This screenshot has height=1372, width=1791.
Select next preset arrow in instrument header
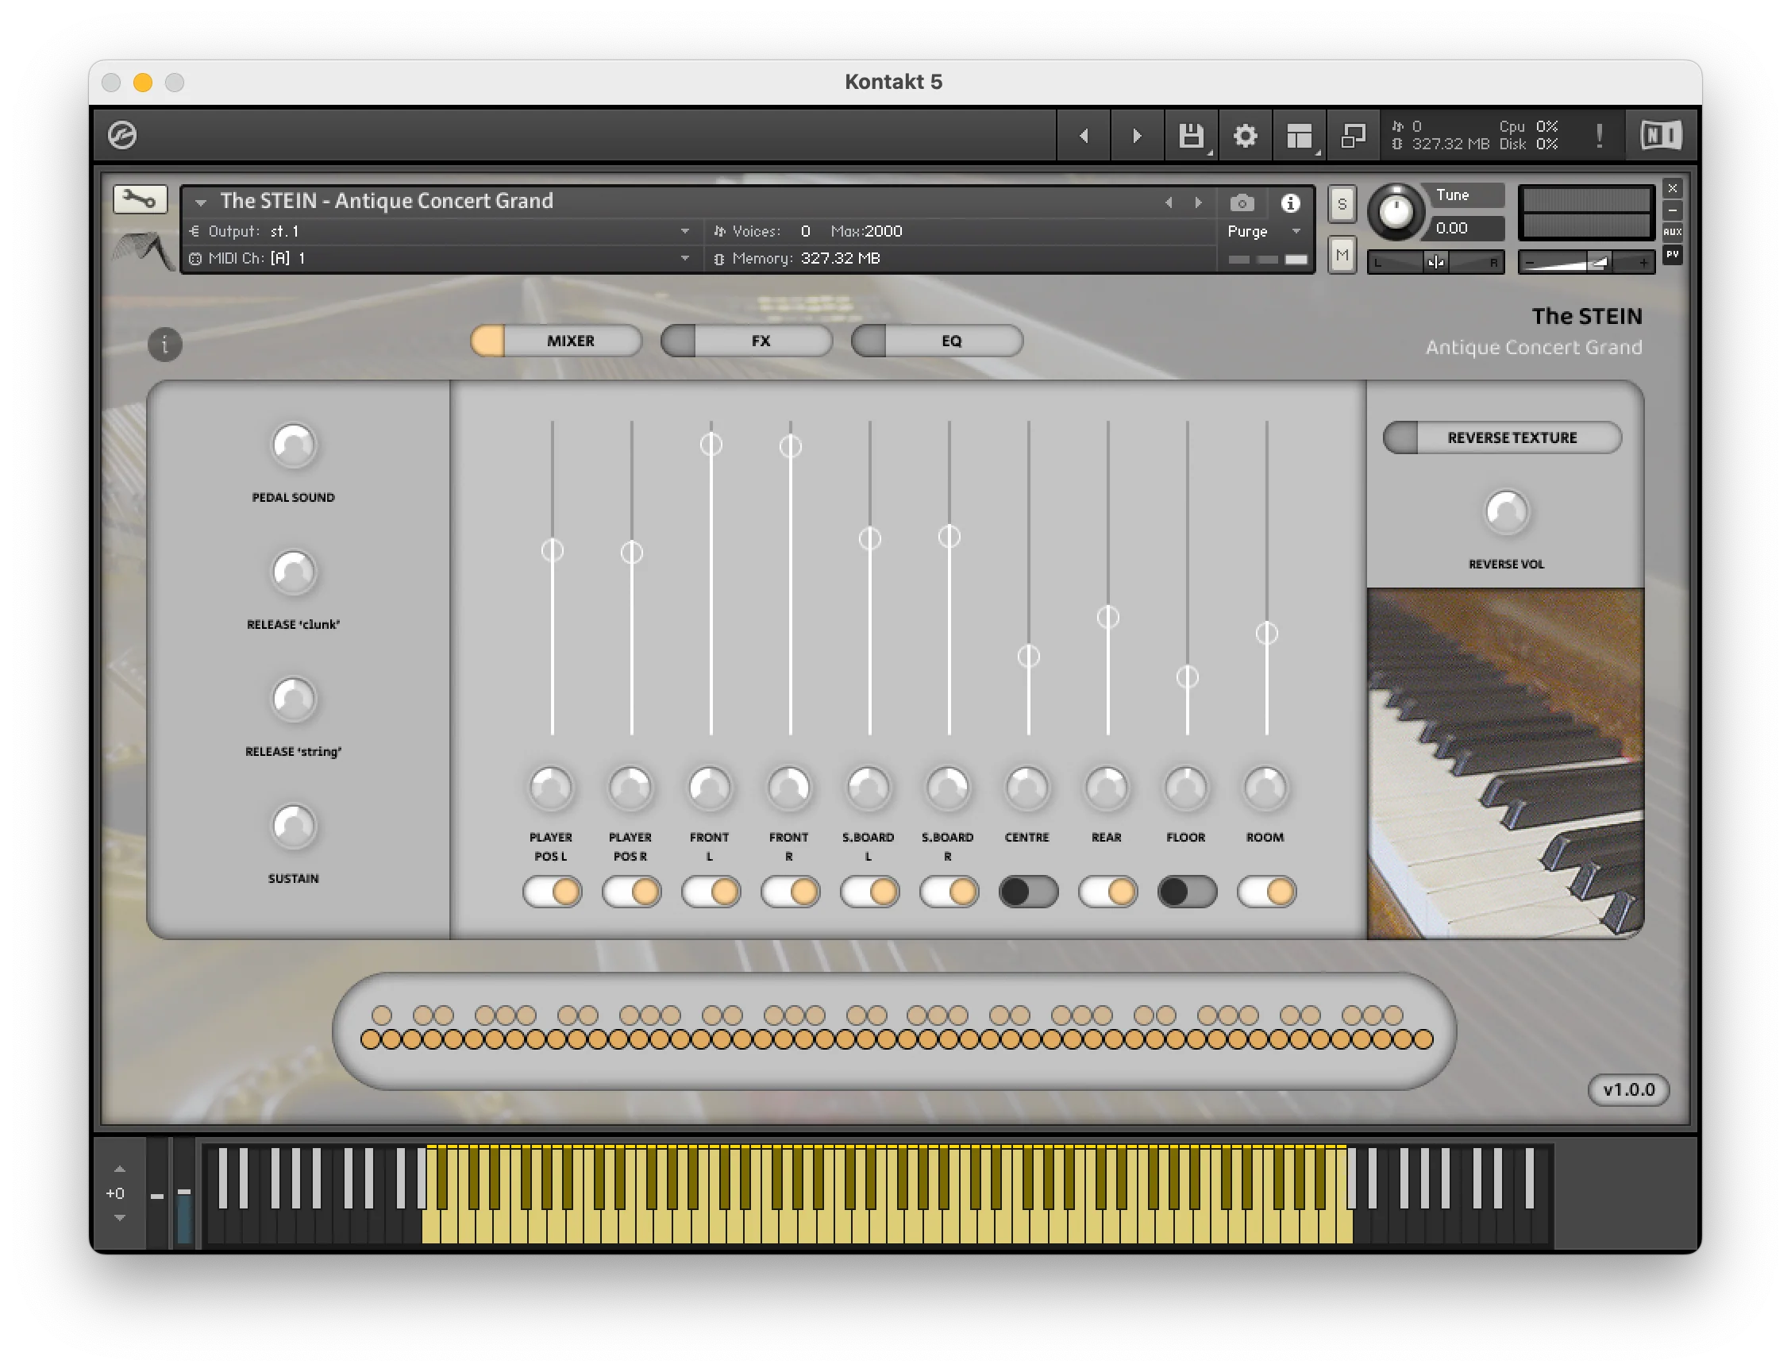pyautogui.click(x=1198, y=202)
